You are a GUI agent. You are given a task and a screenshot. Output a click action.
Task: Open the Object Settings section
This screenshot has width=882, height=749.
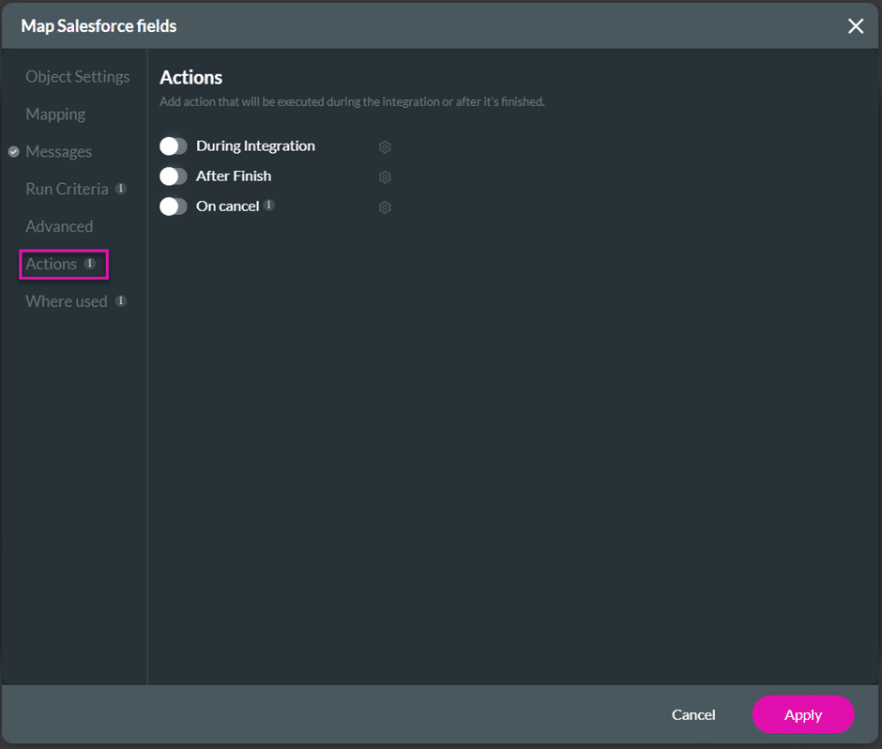pos(78,77)
